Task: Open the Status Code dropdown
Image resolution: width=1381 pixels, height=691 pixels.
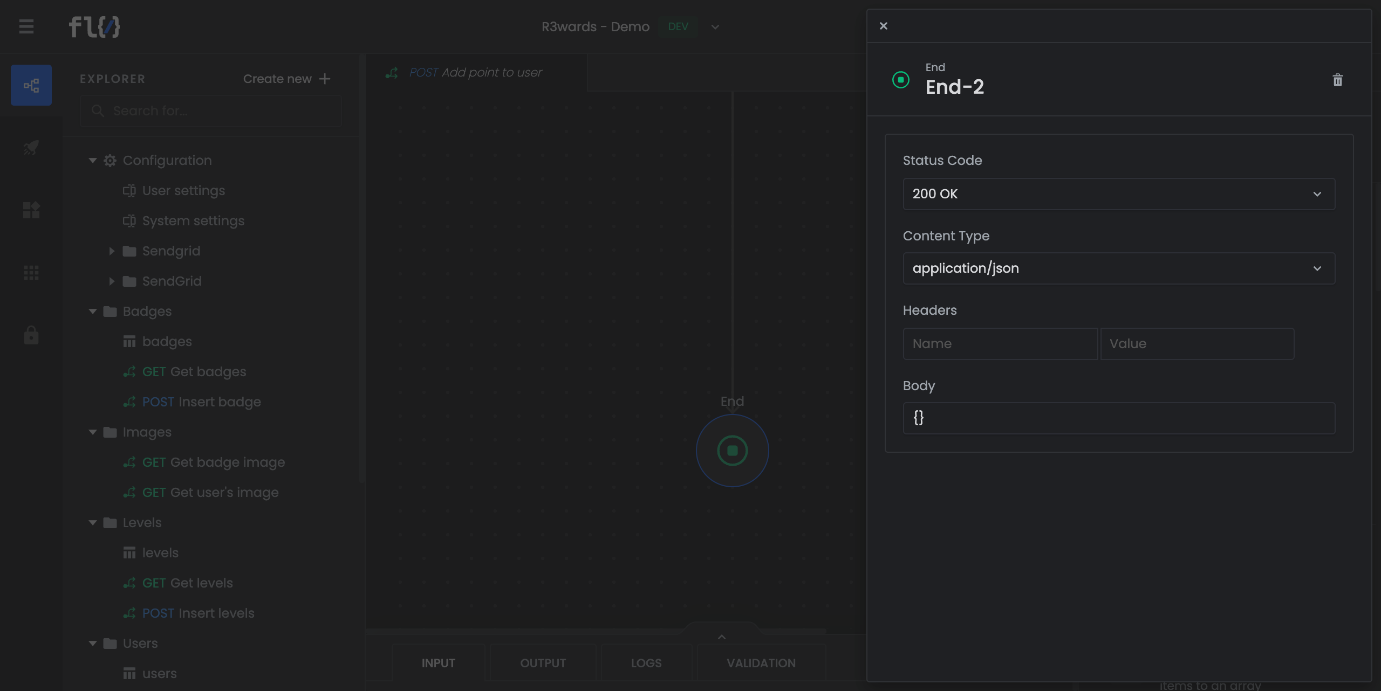Action: click(1119, 194)
